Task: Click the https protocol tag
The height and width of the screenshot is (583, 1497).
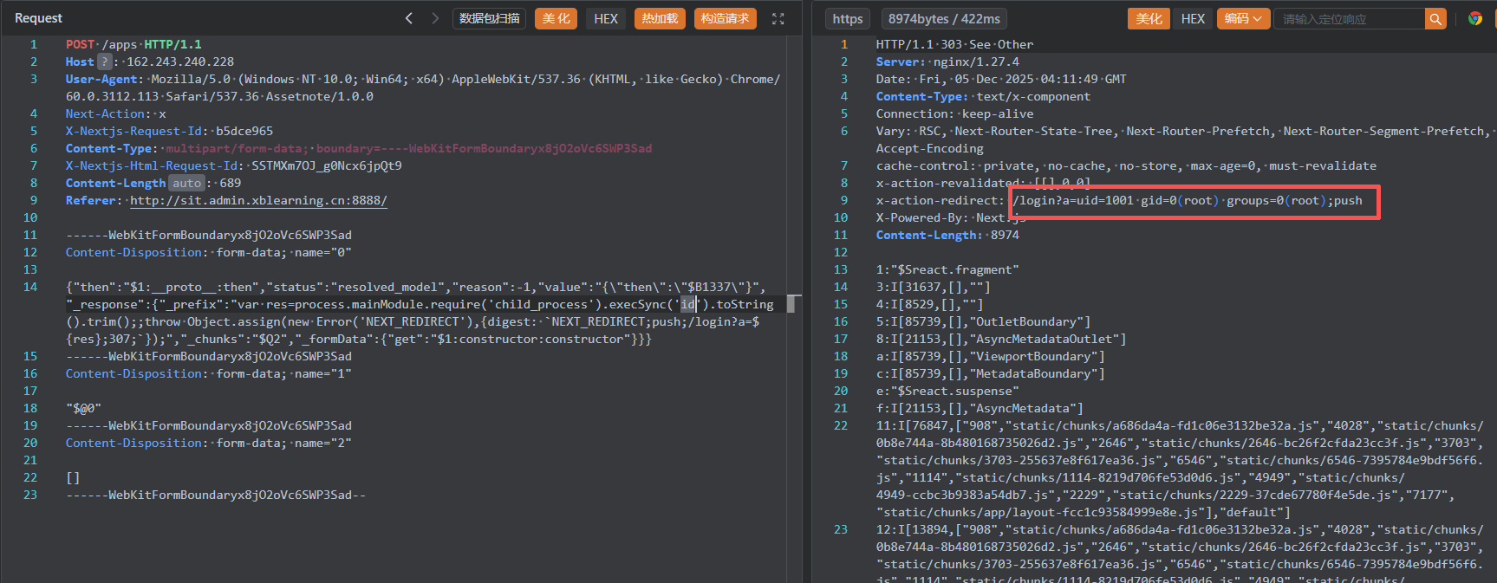Action: click(x=847, y=18)
